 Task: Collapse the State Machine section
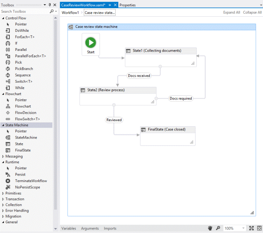(x=3, y=125)
